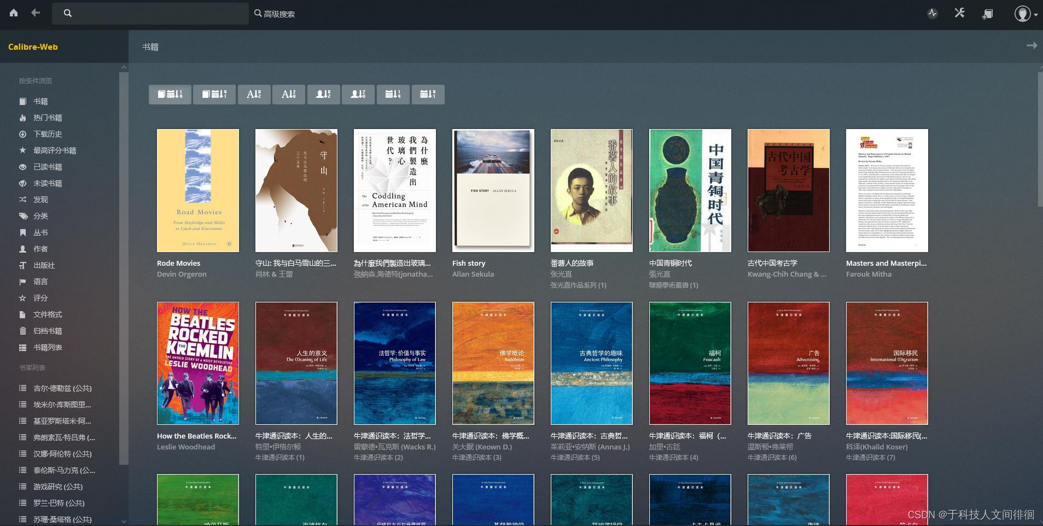Click the right arrow next to 书籍 header
This screenshot has height=526, width=1043.
(x=1032, y=46)
